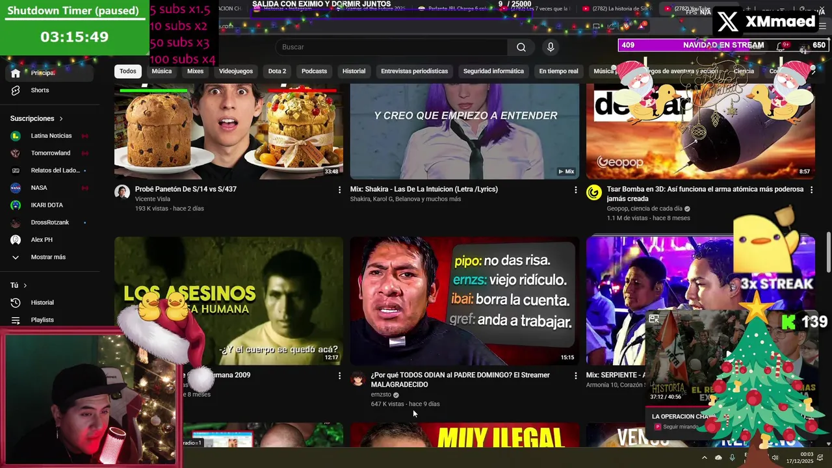Expand the miniplayer to full view
Screen dimensions: 832x468
(654, 318)
